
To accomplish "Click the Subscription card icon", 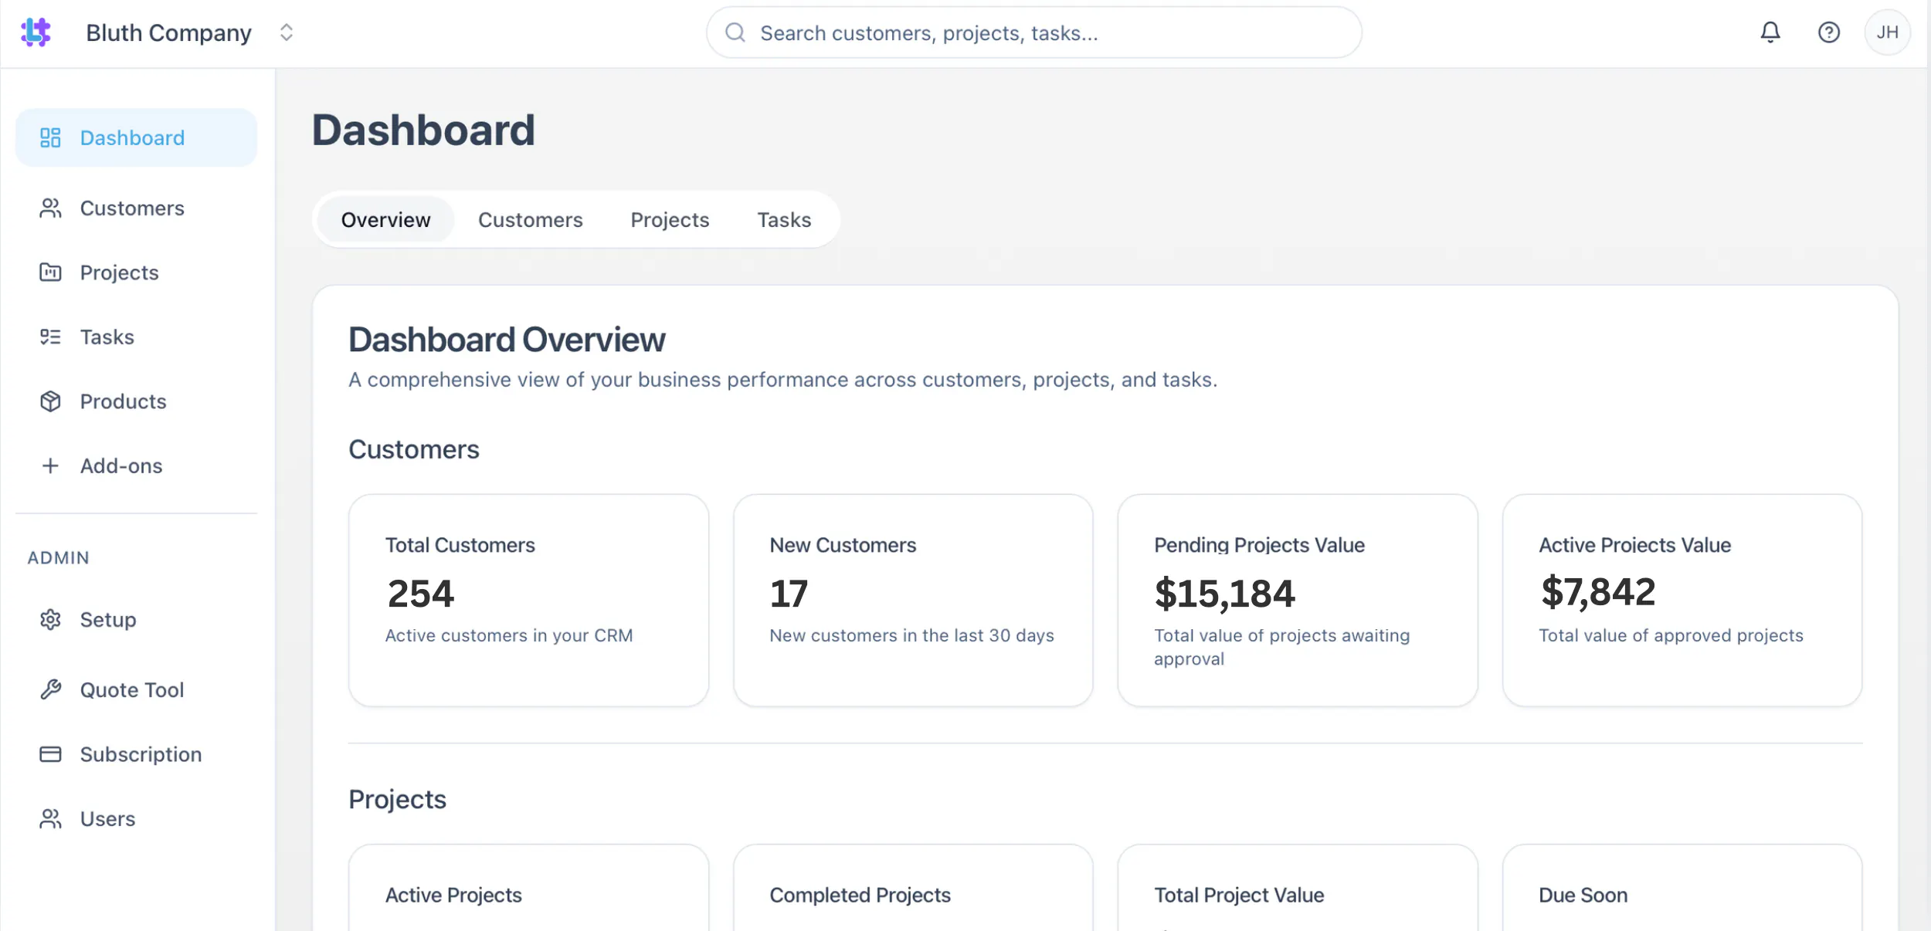I will [50, 754].
